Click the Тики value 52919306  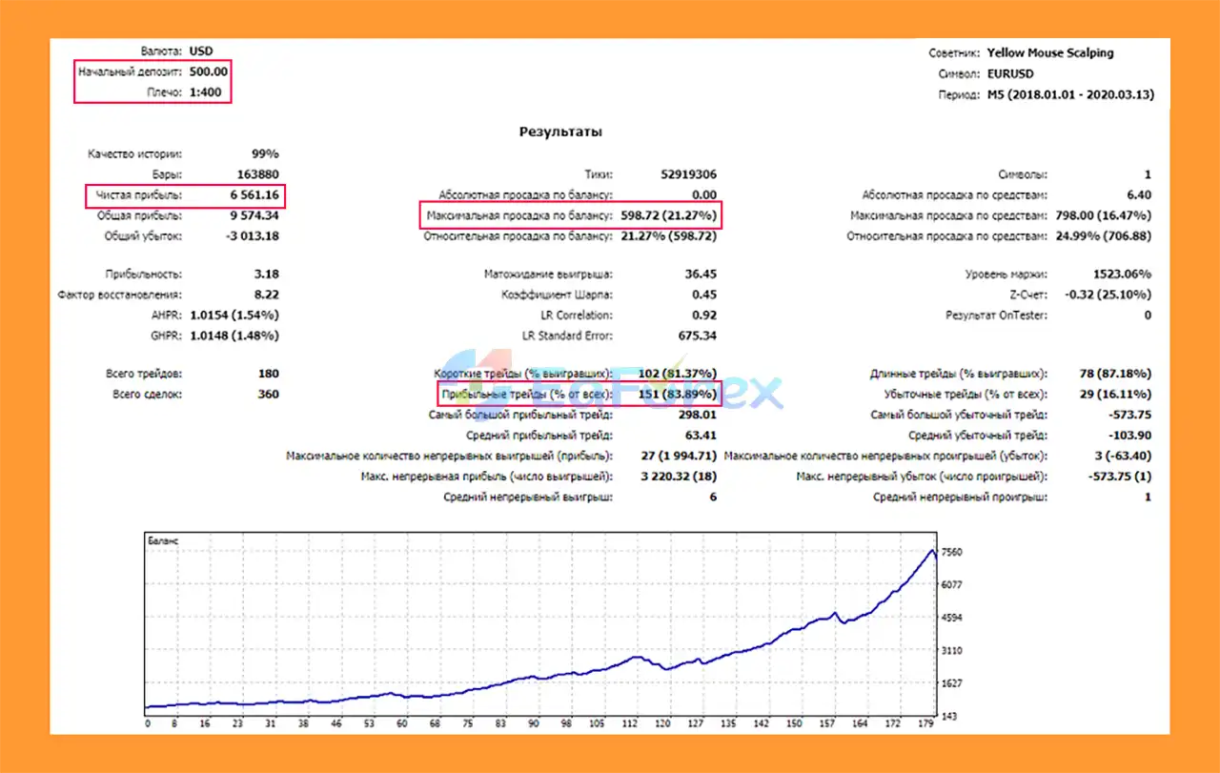[x=687, y=174]
